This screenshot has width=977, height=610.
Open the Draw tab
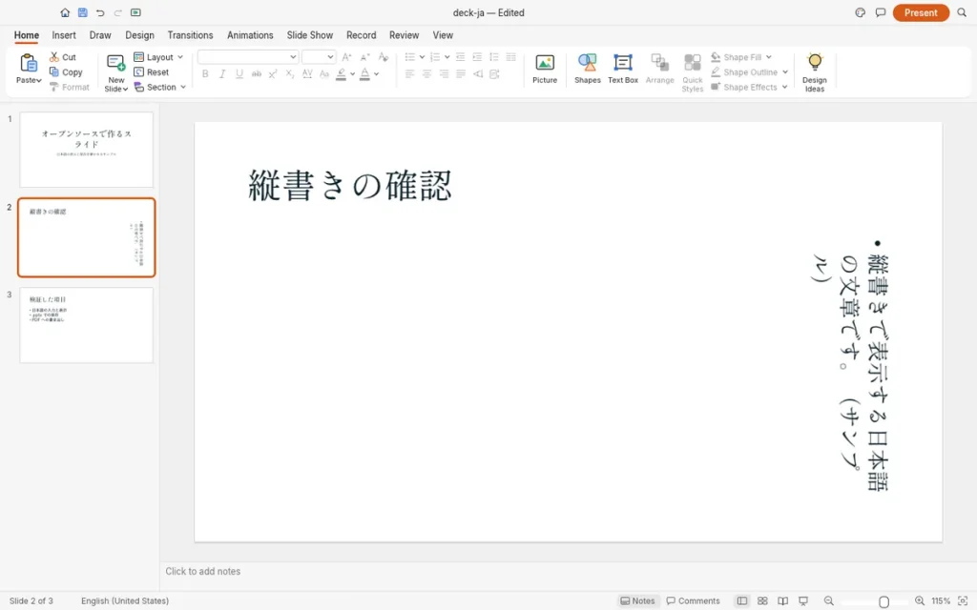click(x=99, y=35)
